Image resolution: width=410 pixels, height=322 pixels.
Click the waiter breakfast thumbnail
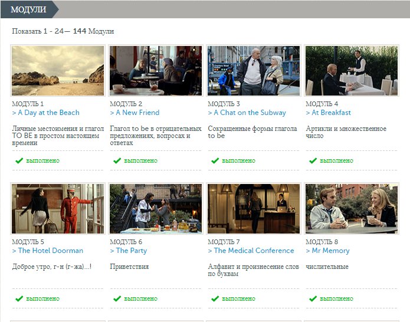tap(352, 71)
